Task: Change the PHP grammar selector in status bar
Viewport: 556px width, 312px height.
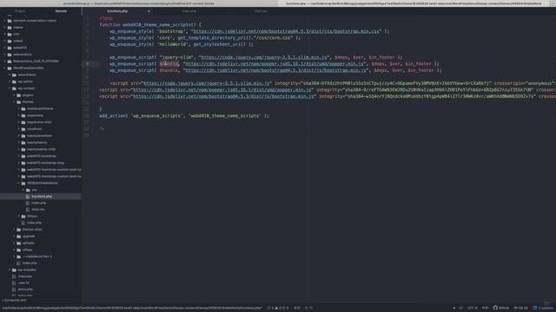Action: 485,308
